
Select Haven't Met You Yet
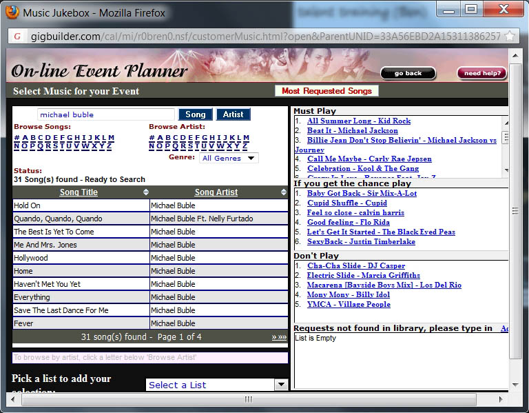coord(81,284)
